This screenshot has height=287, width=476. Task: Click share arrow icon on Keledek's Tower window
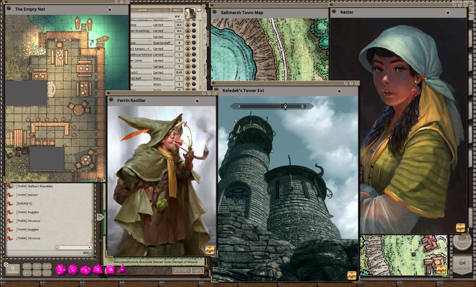[x=346, y=83]
